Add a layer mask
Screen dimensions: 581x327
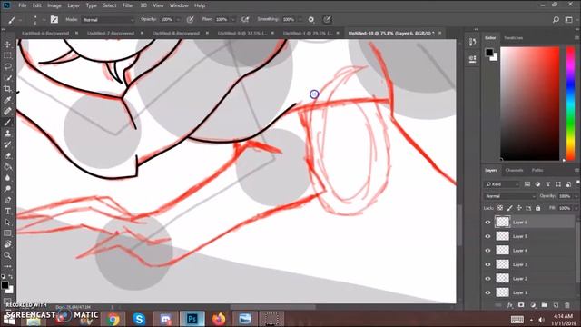point(521,305)
